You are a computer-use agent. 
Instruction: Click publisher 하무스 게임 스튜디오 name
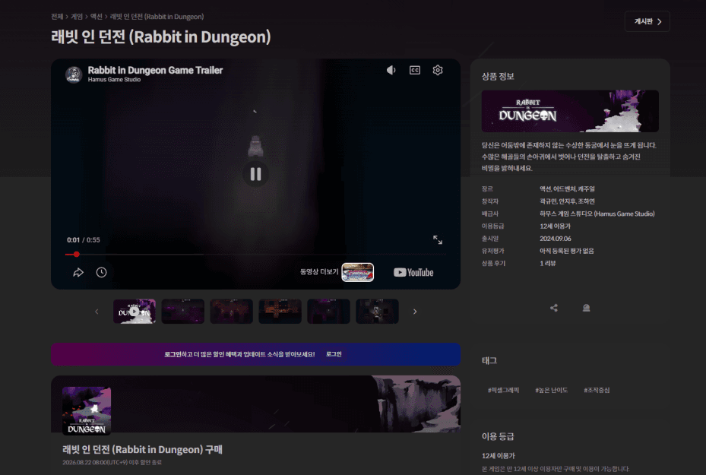click(597, 214)
